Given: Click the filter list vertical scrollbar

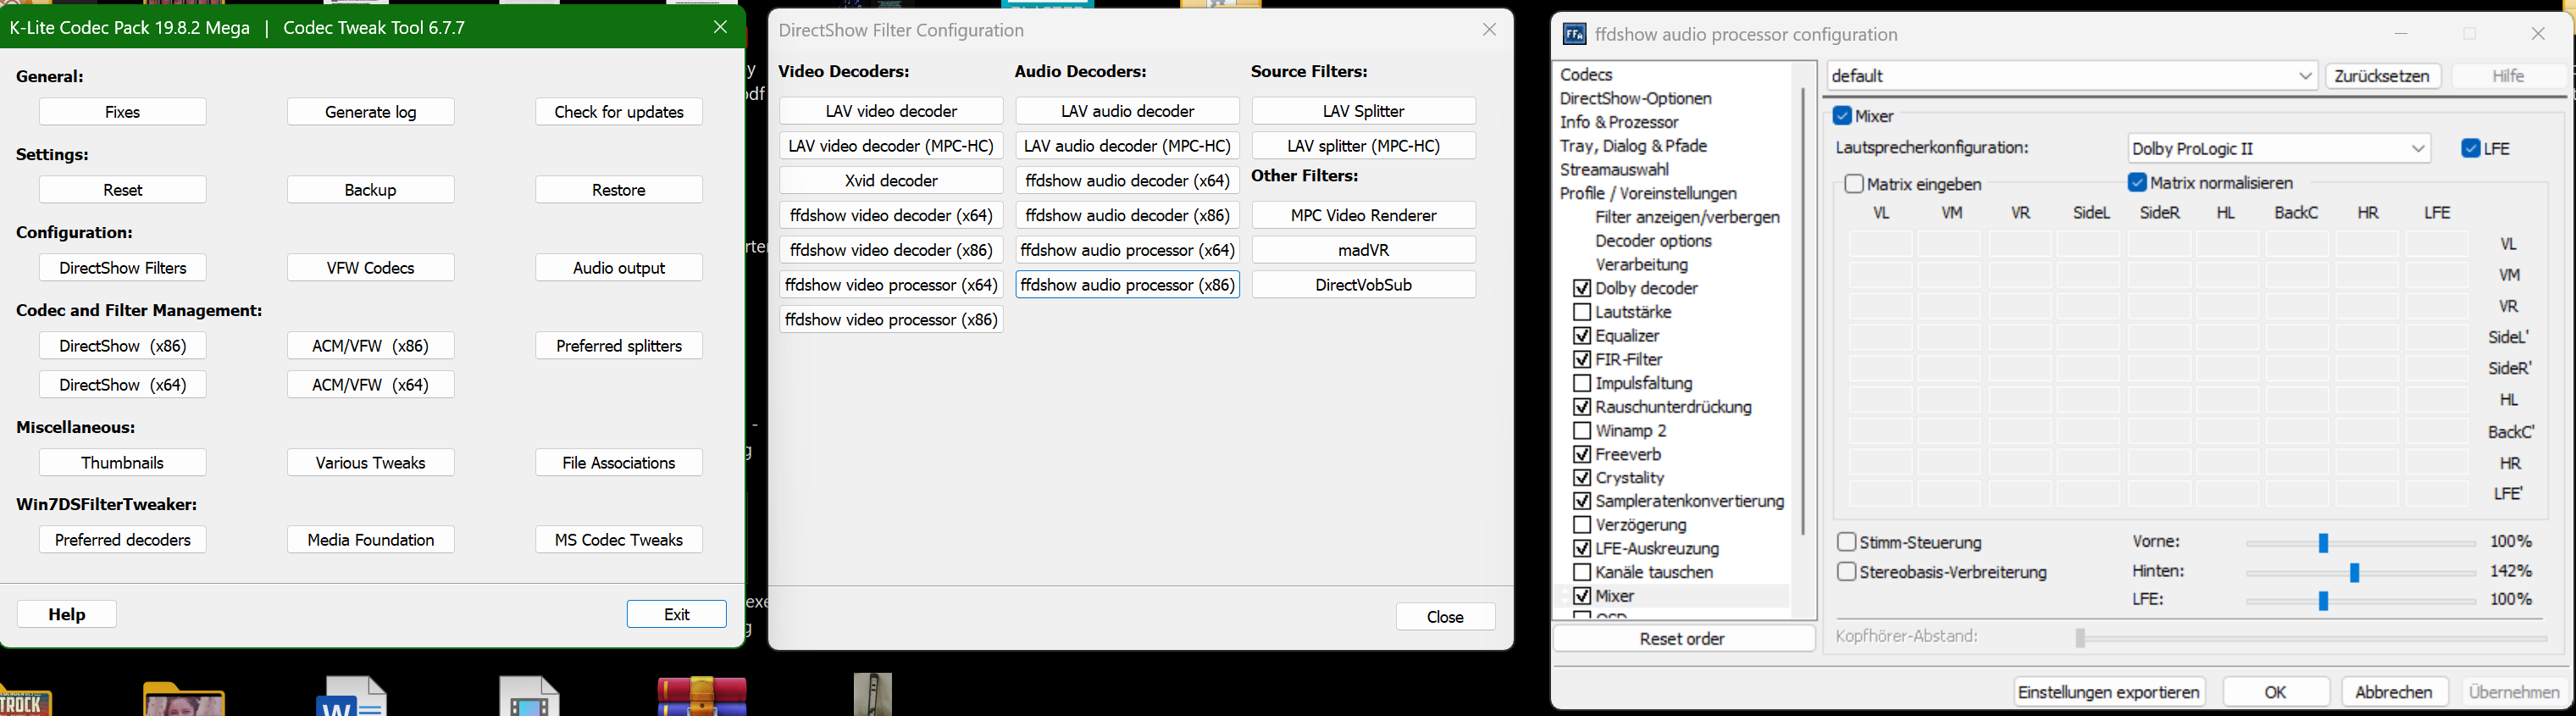Looking at the screenshot, I should click(1803, 310).
